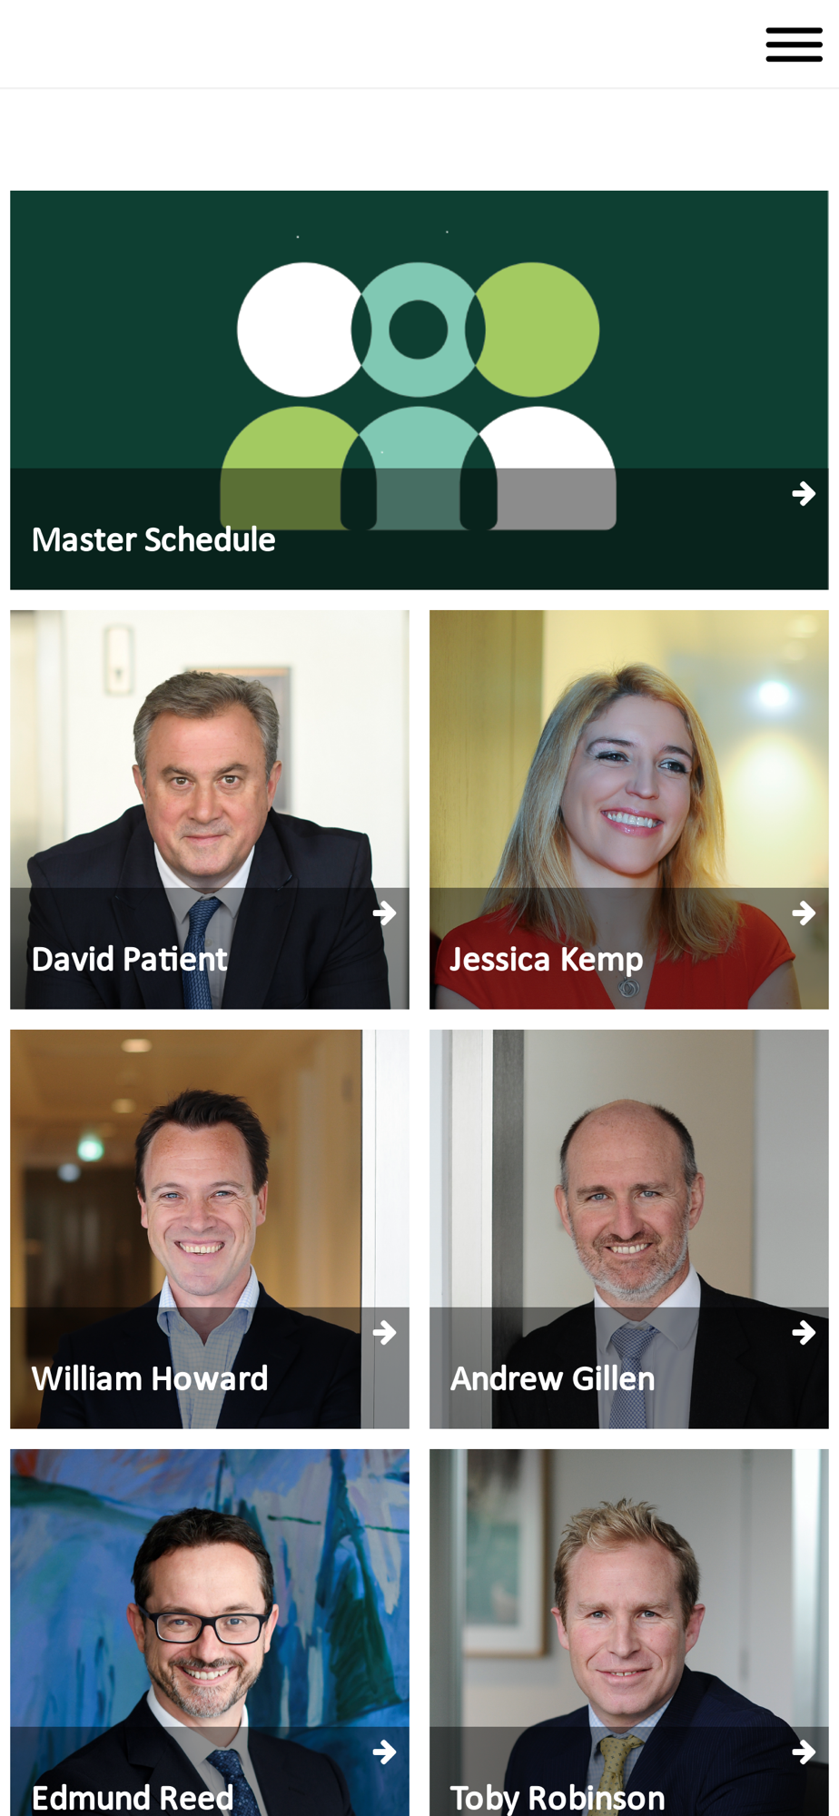Select the Toby Robinson name label
Viewport: 839px width, 1816px height.
pyautogui.click(x=558, y=1799)
